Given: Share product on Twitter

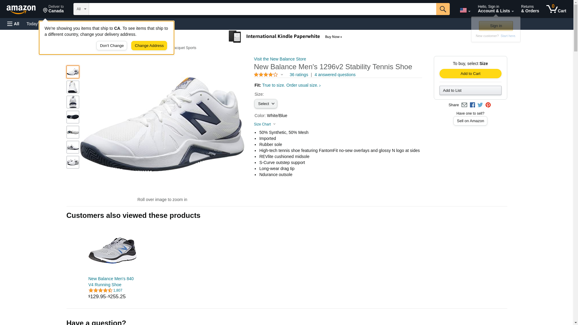Looking at the screenshot, I should [480, 105].
